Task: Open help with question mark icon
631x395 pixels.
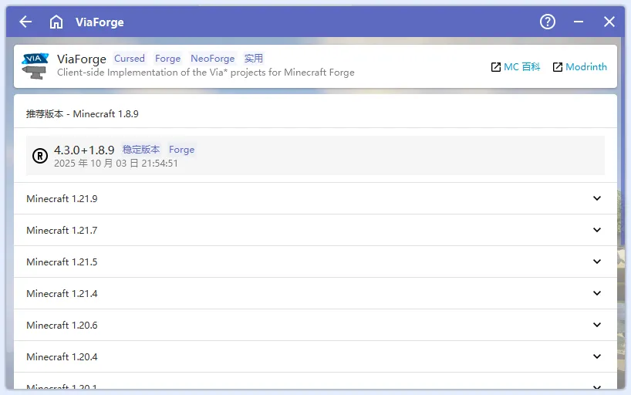Action: 548,22
